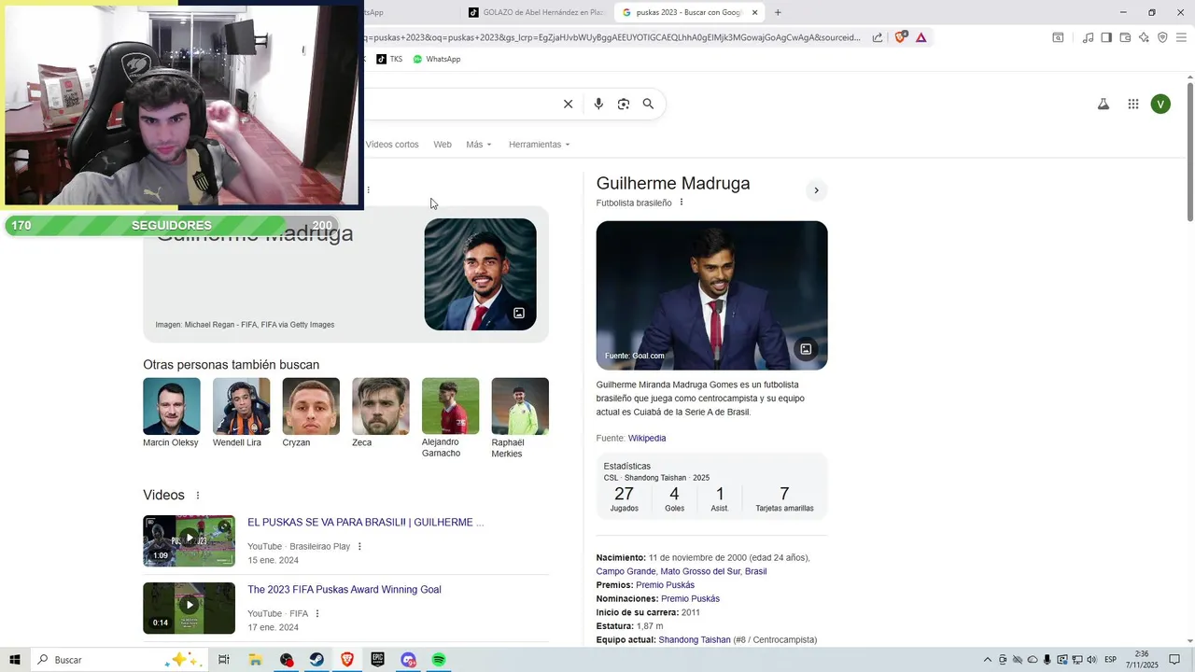Open the TKS bookmark
The height and width of the screenshot is (672, 1195).
(x=389, y=59)
